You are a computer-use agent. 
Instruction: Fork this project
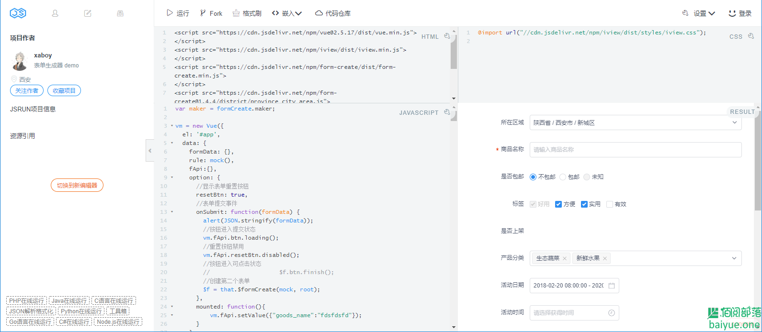click(x=211, y=13)
